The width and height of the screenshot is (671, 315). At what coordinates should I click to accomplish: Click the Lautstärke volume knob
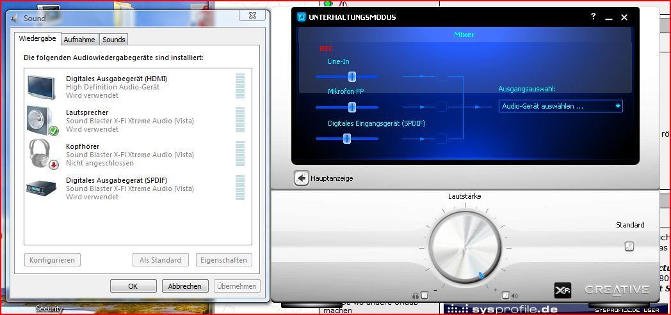click(x=465, y=247)
